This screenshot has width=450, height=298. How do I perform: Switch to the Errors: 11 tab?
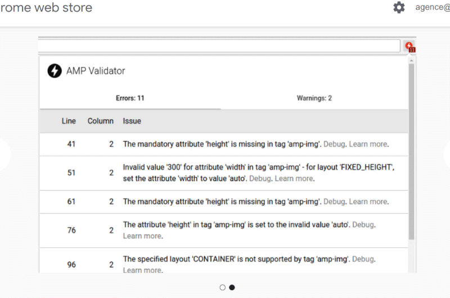click(130, 98)
